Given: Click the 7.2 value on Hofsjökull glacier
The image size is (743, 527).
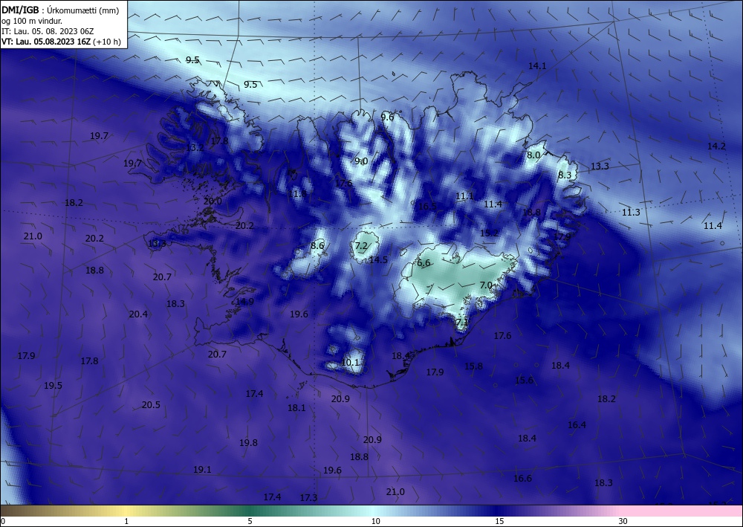Looking at the screenshot, I should 361,245.
